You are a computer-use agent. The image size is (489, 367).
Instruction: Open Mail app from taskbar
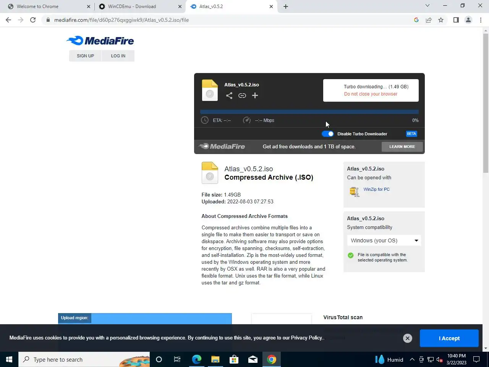click(x=253, y=359)
